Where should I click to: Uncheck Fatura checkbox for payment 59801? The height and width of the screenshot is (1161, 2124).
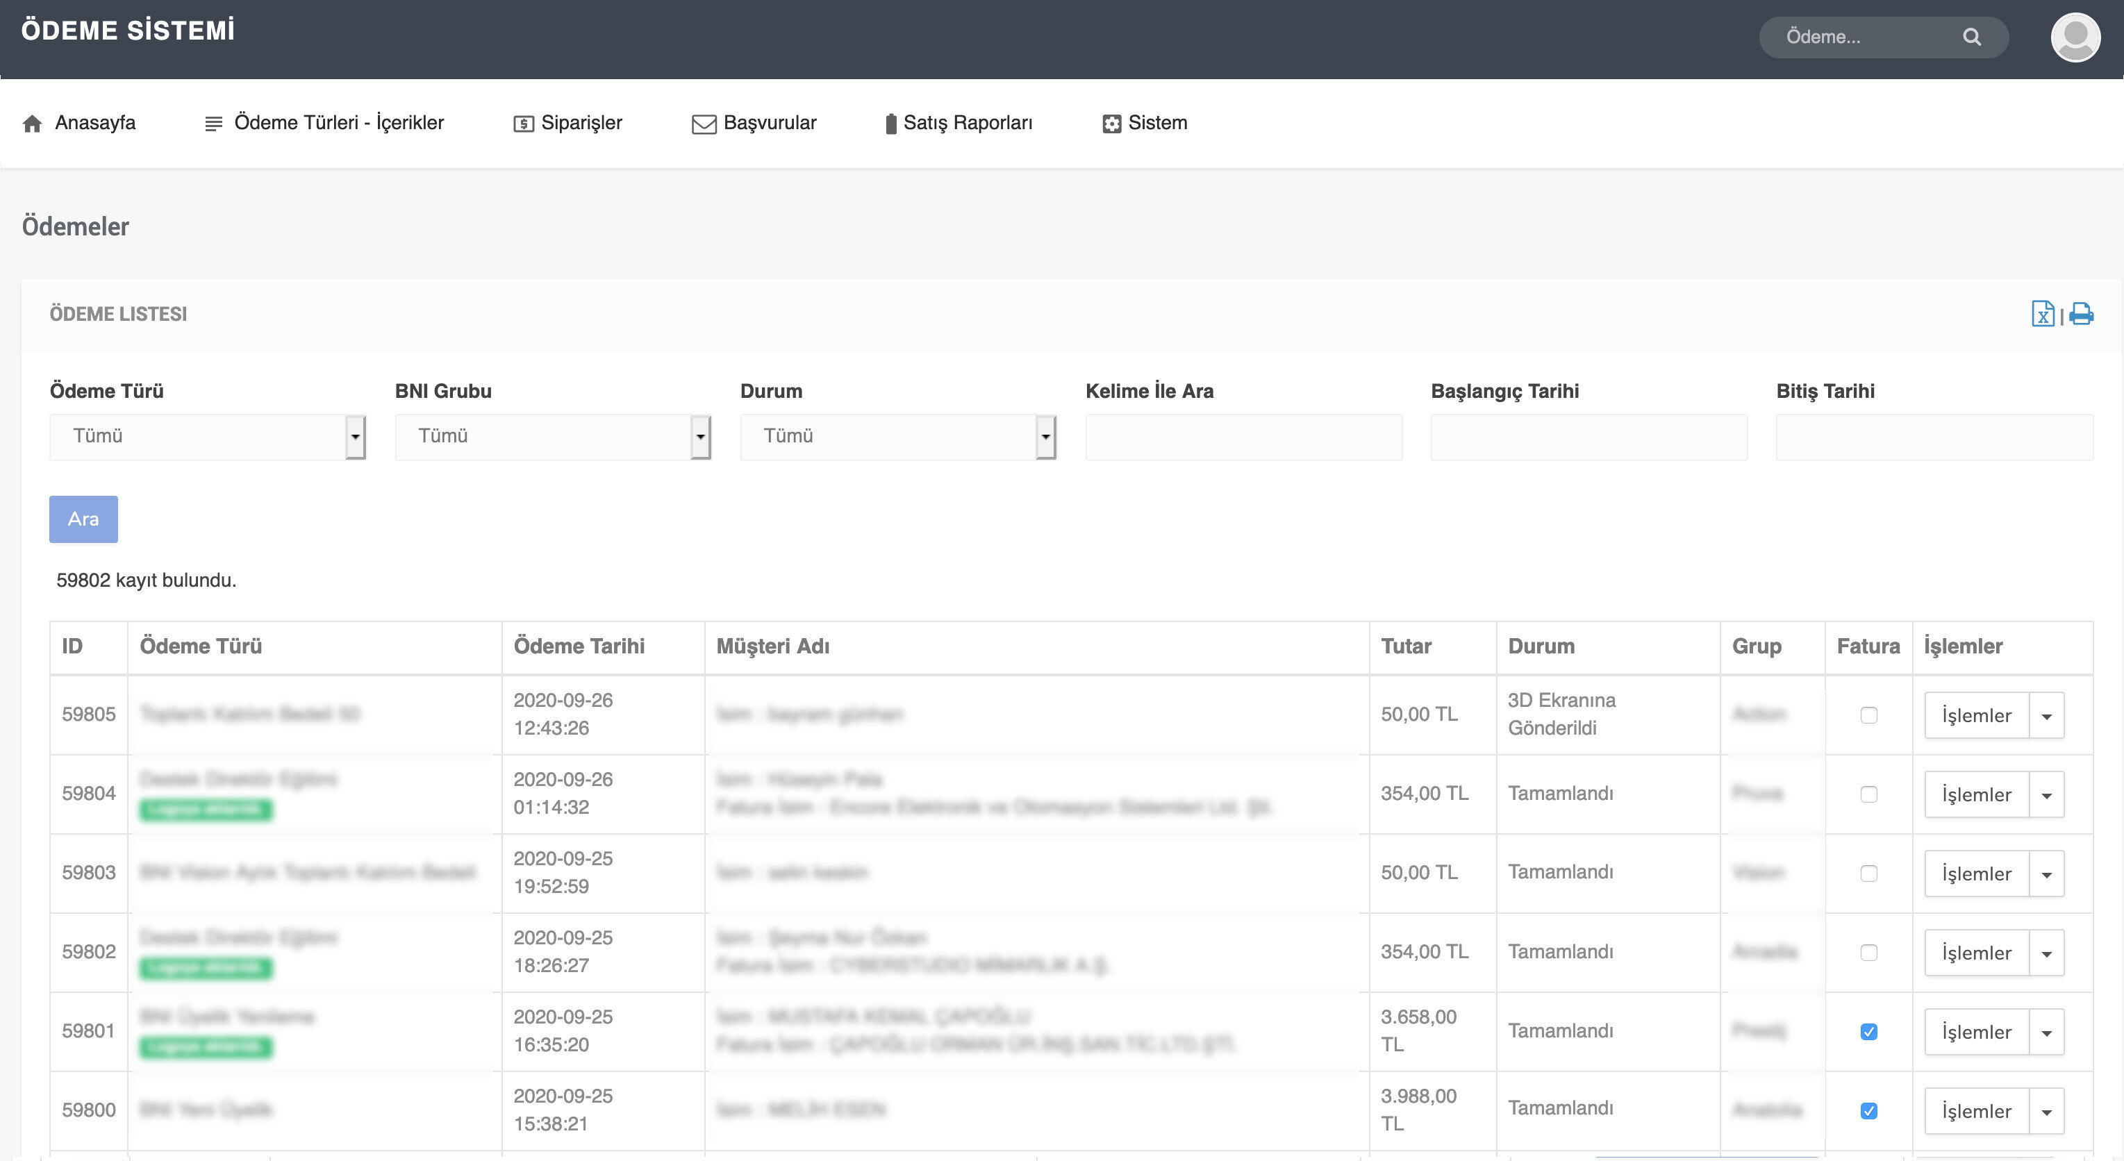click(1868, 1032)
